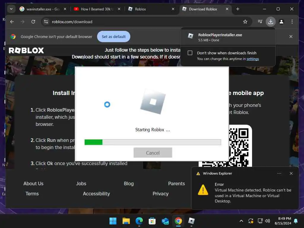Bookmark this page with the star icon
The height and width of the screenshot is (228, 304).
[x=245, y=22]
